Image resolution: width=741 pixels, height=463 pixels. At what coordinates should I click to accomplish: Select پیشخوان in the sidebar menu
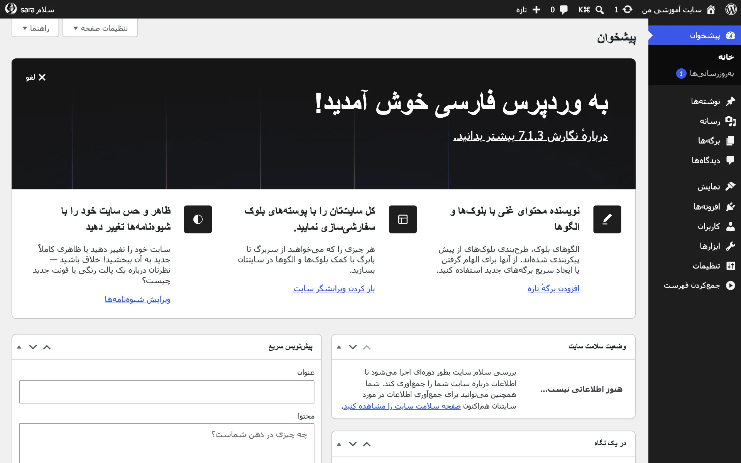[x=695, y=35]
